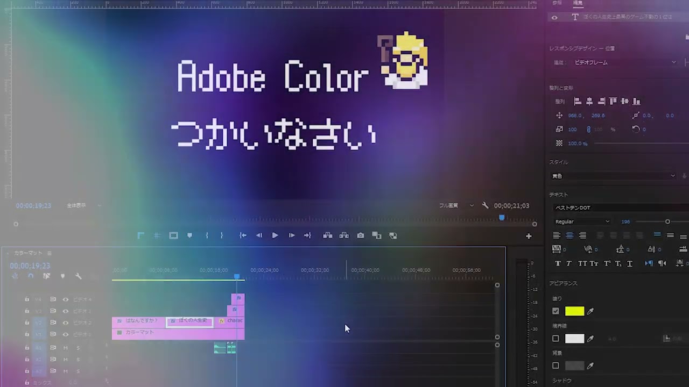
Task: Align the text layer to the right edge
Action: (x=601, y=101)
